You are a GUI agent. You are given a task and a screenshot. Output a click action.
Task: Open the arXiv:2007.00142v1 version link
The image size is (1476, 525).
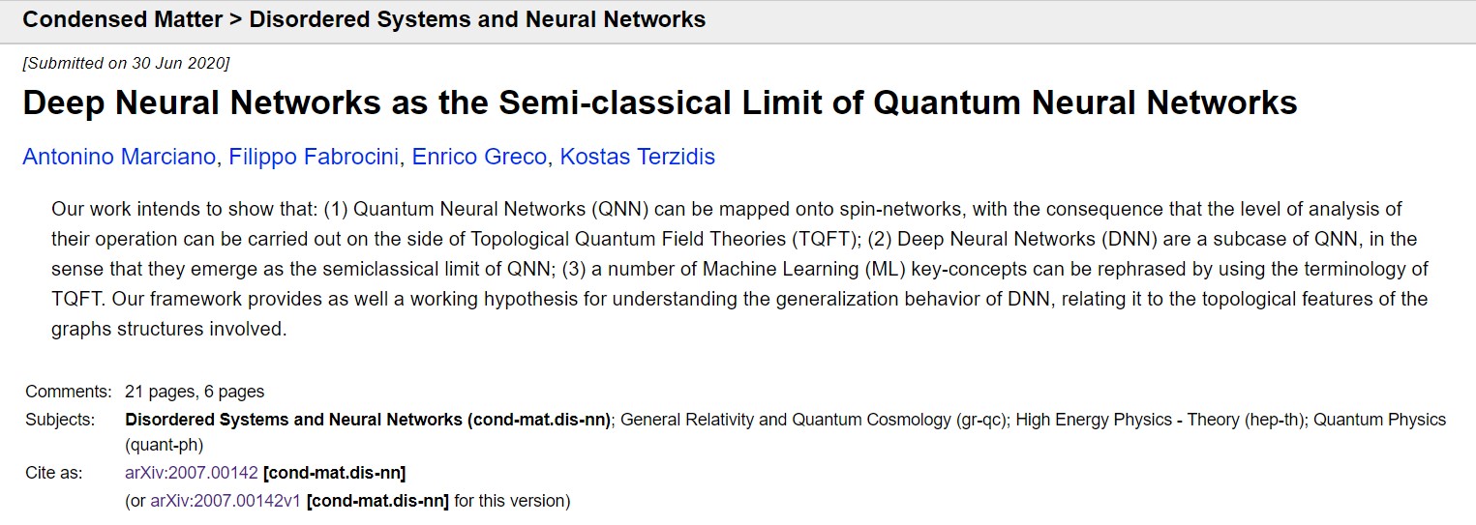point(226,501)
